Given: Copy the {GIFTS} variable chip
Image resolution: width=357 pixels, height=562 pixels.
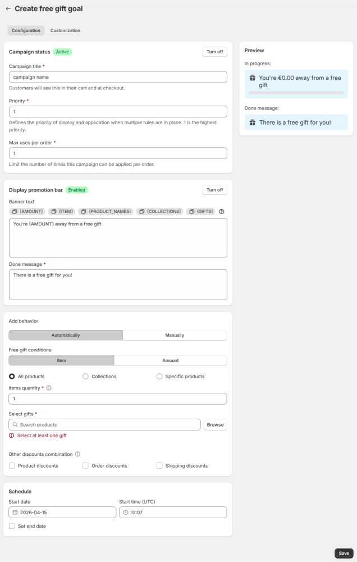Looking at the screenshot, I should [x=201, y=211].
